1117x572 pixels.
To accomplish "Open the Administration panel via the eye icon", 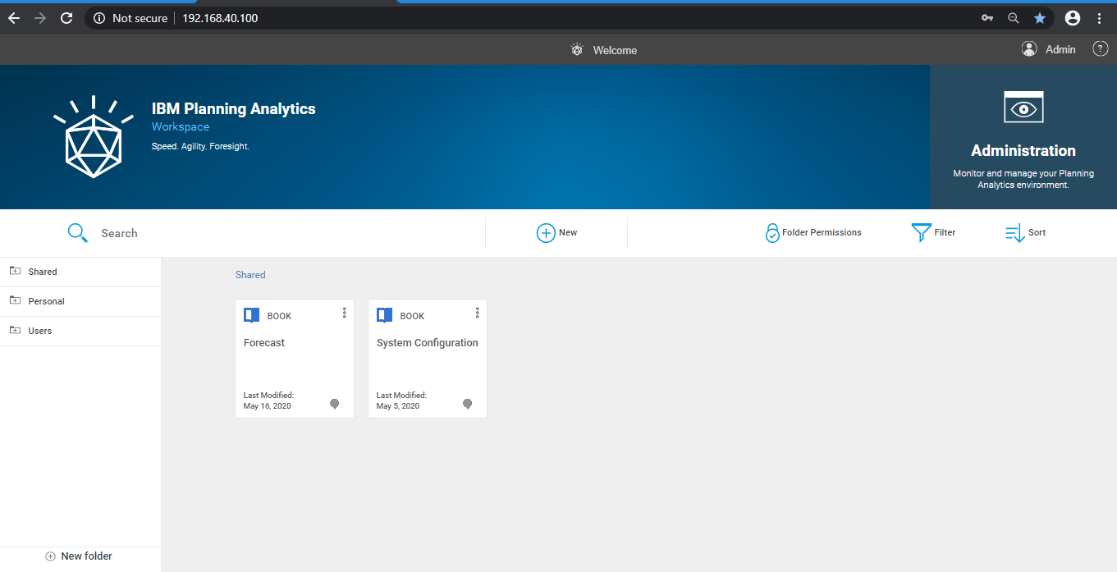I will tap(1023, 107).
